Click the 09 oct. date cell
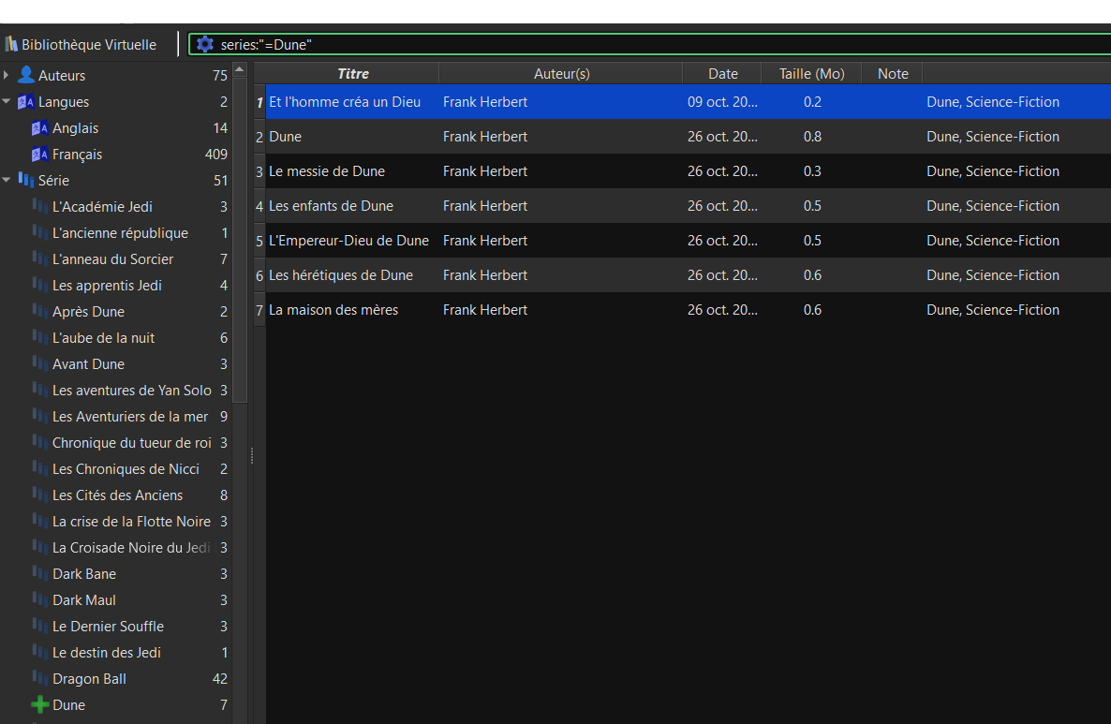Viewport: 1111px width, 724px height. [722, 102]
